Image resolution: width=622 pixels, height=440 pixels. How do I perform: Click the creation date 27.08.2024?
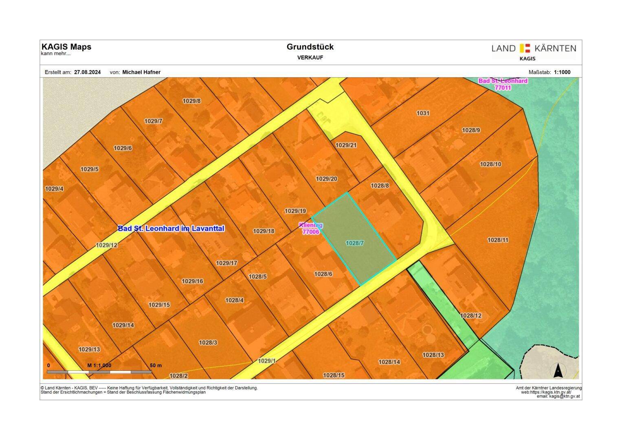tap(88, 72)
